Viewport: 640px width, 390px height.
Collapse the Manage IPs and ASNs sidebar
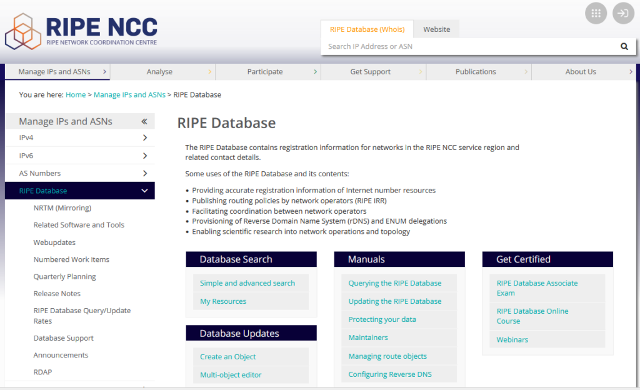(x=144, y=122)
